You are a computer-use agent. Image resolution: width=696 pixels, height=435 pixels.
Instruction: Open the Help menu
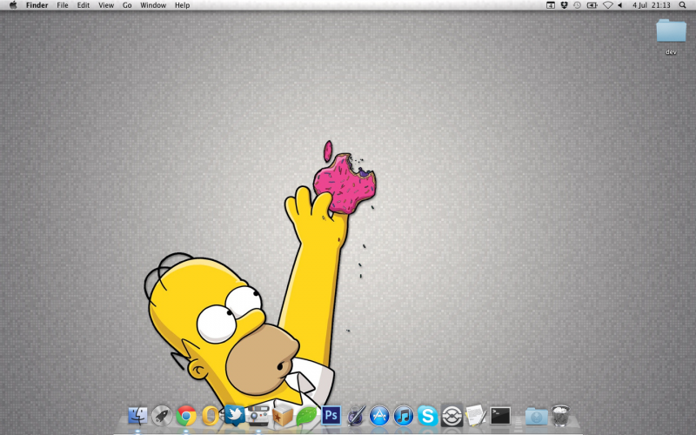tap(182, 5)
